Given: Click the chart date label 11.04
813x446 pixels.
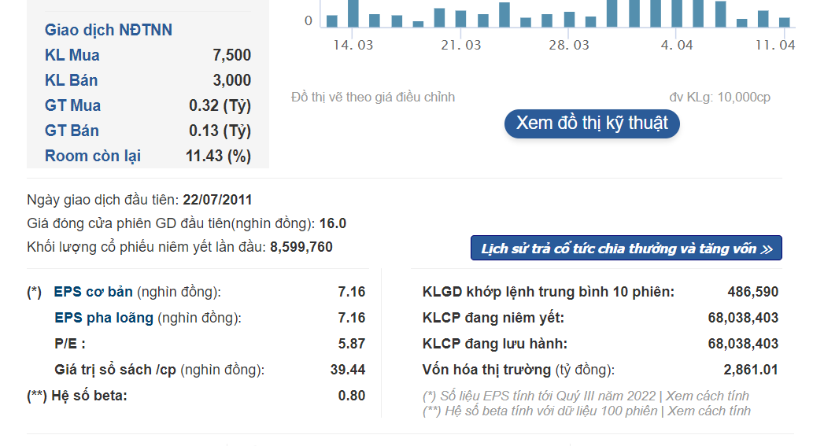Looking at the screenshot, I should [x=775, y=45].
